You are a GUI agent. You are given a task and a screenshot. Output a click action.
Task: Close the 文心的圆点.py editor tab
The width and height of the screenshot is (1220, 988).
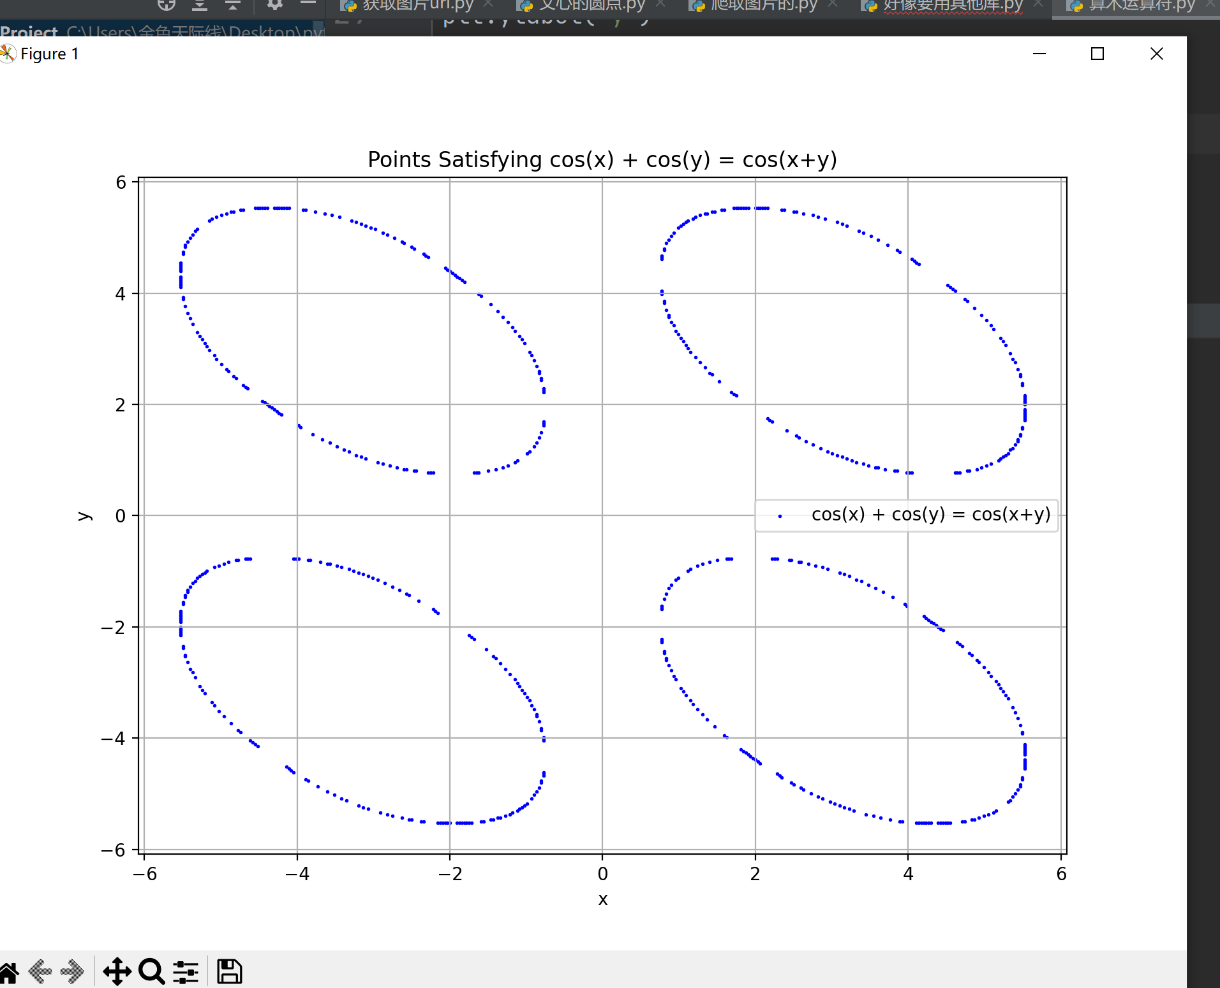click(x=660, y=4)
